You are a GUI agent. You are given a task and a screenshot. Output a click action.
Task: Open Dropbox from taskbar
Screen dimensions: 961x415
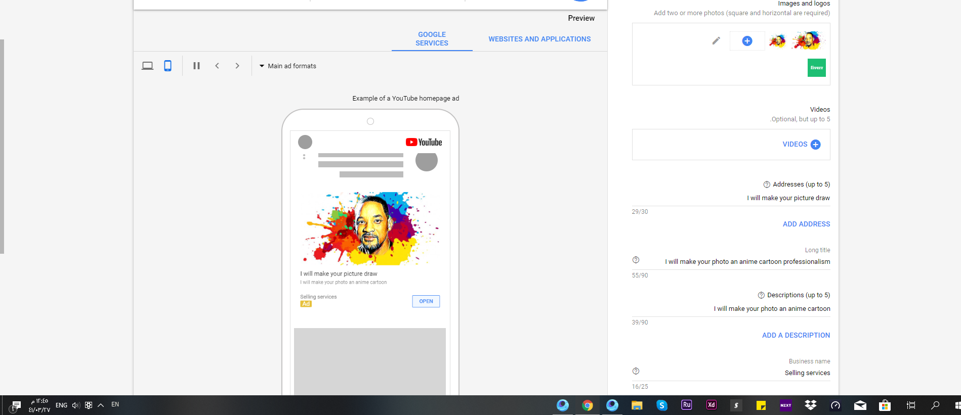[x=810, y=405]
